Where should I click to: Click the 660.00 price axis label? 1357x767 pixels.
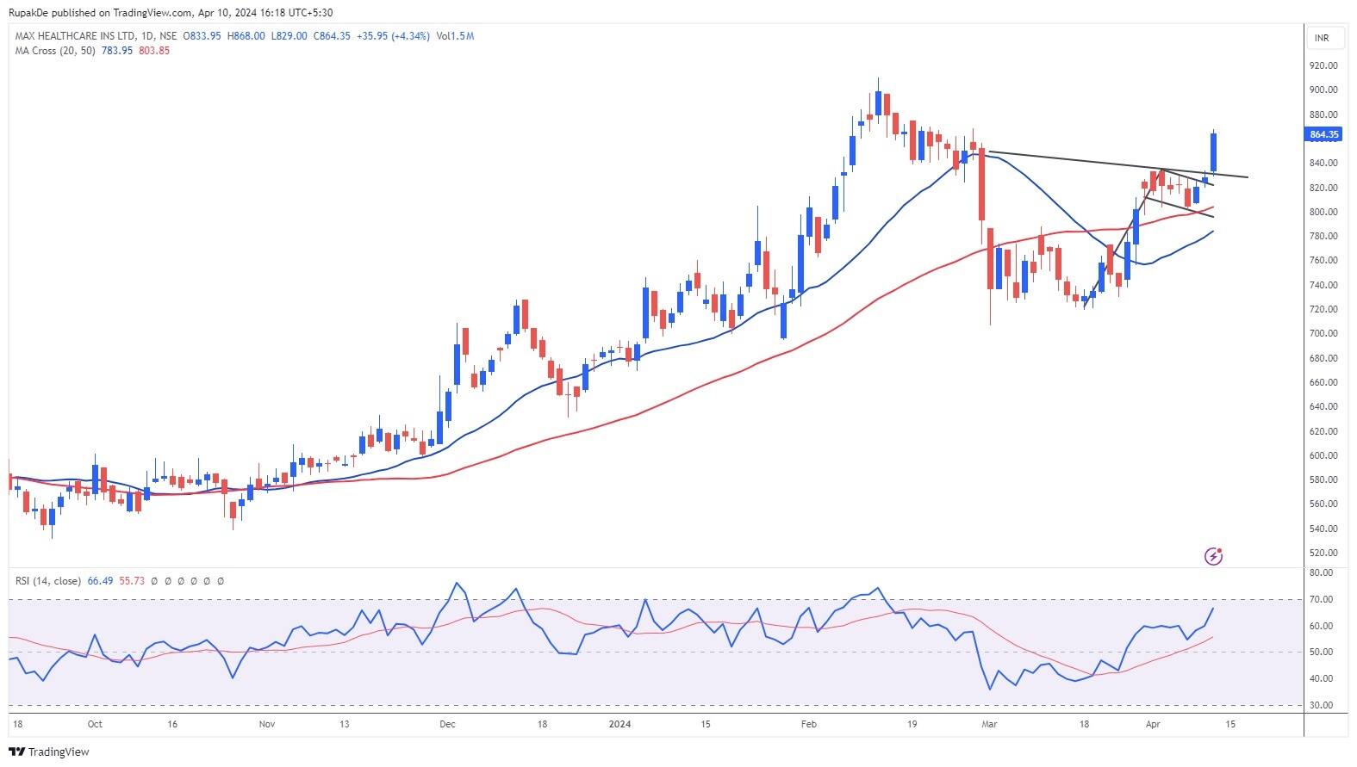coord(1323,382)
